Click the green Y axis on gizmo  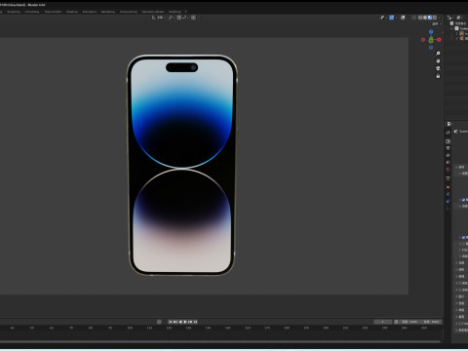click(431, 40)
